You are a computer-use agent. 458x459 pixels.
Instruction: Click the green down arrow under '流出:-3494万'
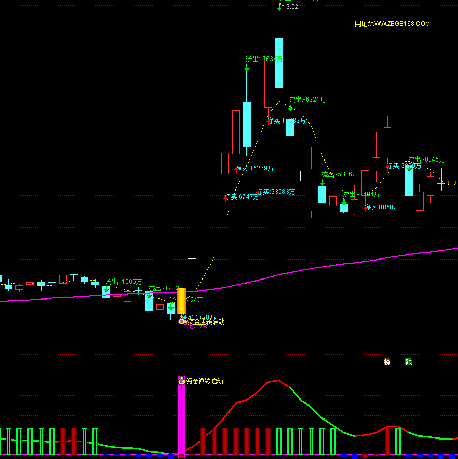point(344,202)
